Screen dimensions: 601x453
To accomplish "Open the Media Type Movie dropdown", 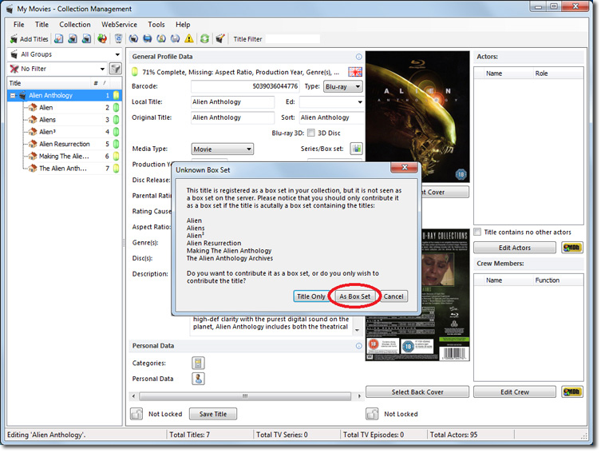I will tap(223, 149).
